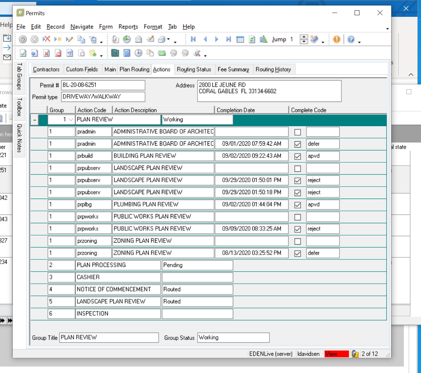This screenshot has width=421, height=373.
Task: Open the Reports menu
Action: [128, 27]
